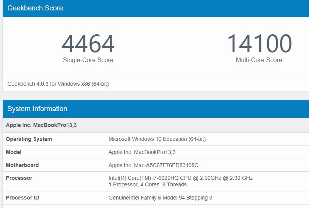
Task: Click the Single-Core Score label
Action: pos(88,60)
